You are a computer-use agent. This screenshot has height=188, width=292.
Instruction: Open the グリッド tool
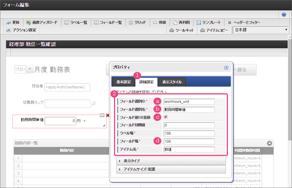[x=137, y=23]
